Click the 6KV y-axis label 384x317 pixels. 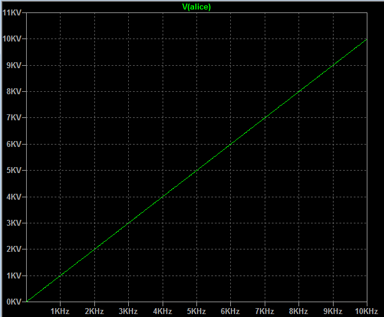tap(14, 144)
